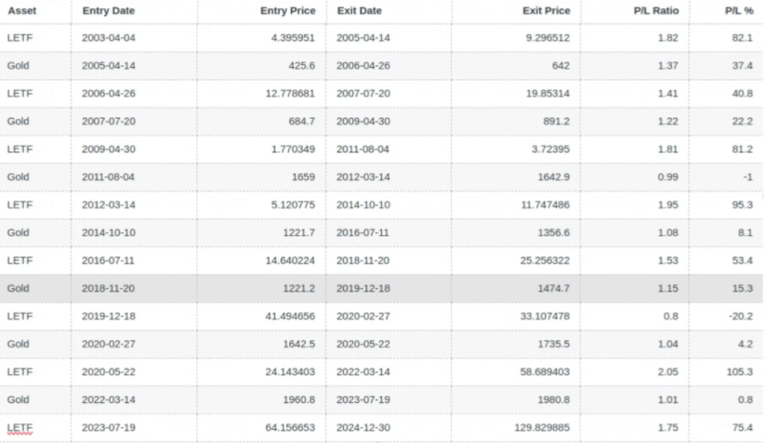Click the exit price 1474.7 cell
This screenshot has height=443, width=767.
tap(554, 289)
